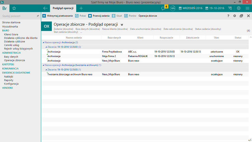Screen dimensions: 252x142
Task: Click Przerwij zadania in toolbar
Action: 99,16
